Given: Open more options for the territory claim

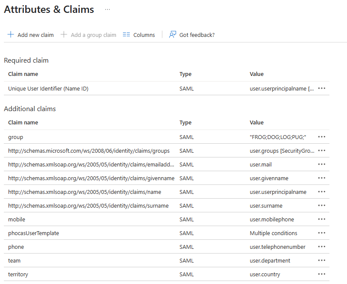Looking at the screenshot, I should coord(322,274).
